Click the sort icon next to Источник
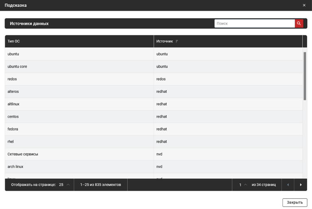The image size is (312, 209). point(177,41)
